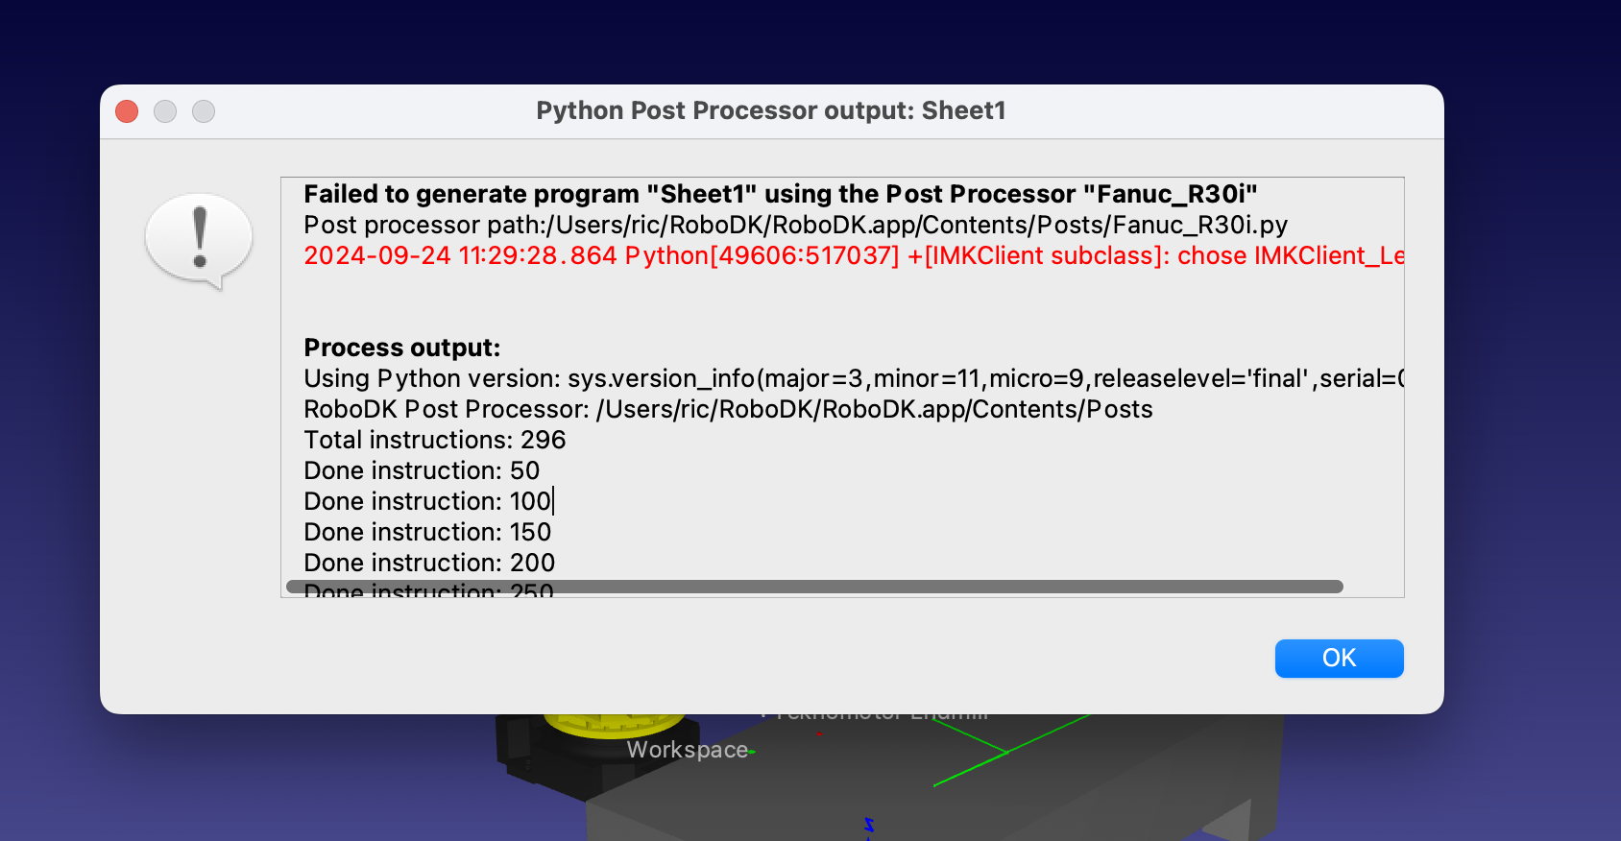The width and height of the screenshot is (1621, 841).
Task: Place cursor on "Done instruction: 200"
Action: (x=429, y=564)
